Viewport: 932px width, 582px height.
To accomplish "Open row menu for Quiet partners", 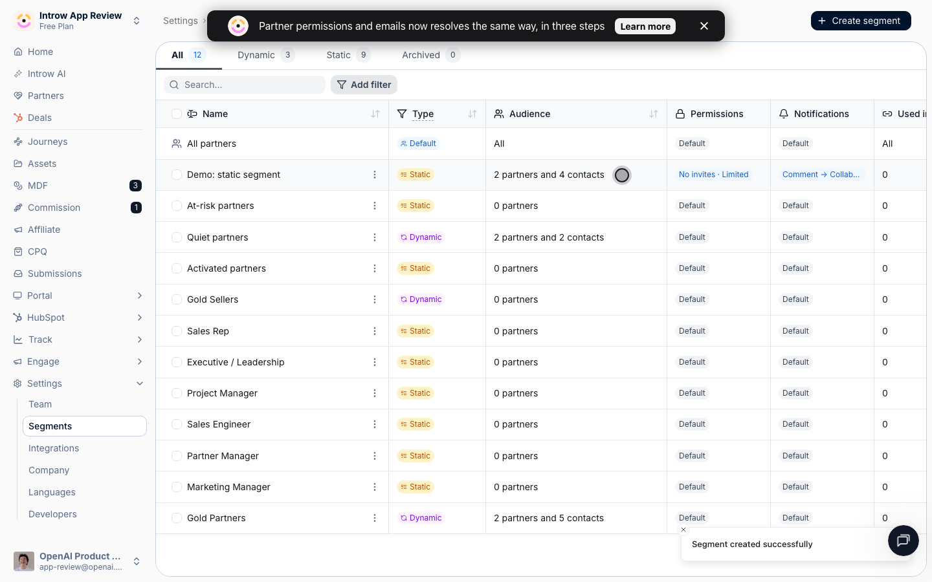I will coord(375,237).
